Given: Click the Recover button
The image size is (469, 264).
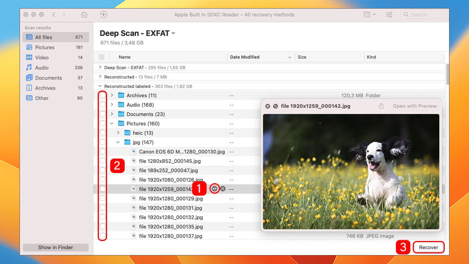Looking at the screenshot, I should click(x=428, y=248).
